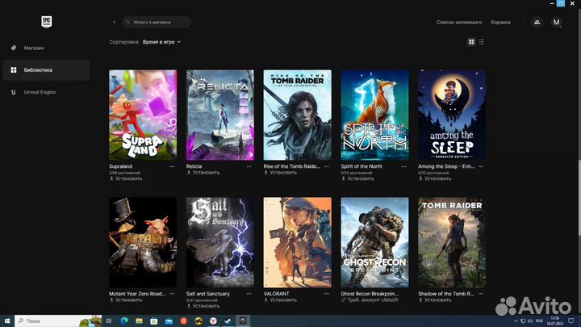The width and height of the screenshot is (581, 327).
Task: Open options dots for Salt and Sanctuary
Action: tap(249, 294)
